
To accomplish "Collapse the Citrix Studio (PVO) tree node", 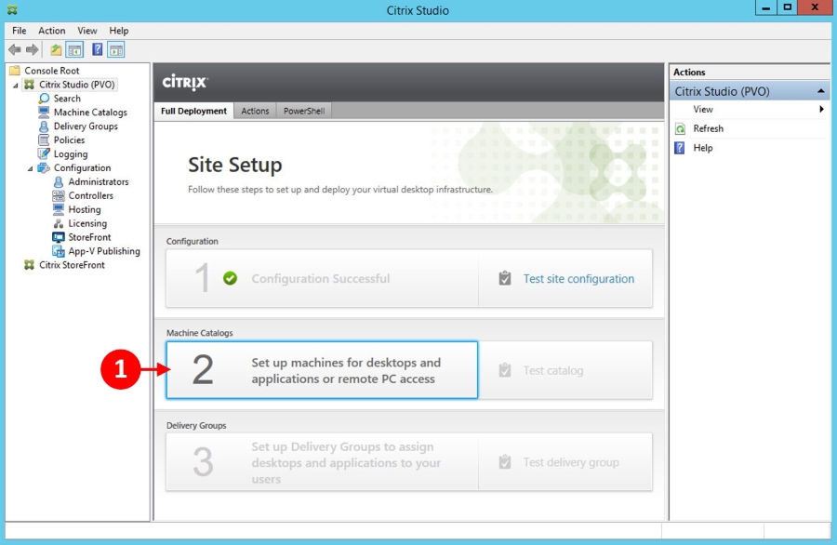I will (16, 86).
